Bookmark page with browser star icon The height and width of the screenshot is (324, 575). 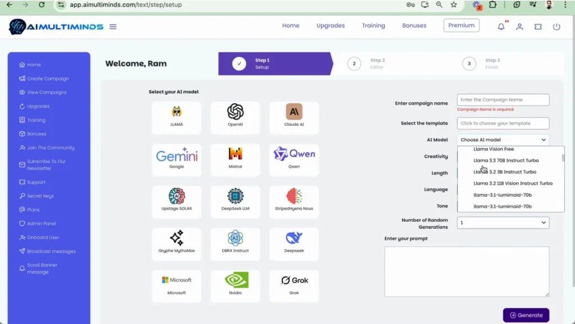454,4
